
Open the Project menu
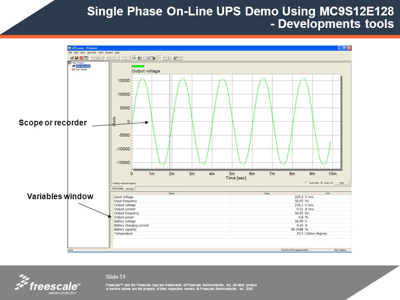[x=109, y=52]
